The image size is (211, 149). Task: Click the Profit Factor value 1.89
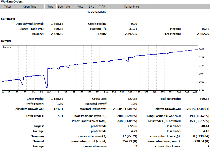60,104
